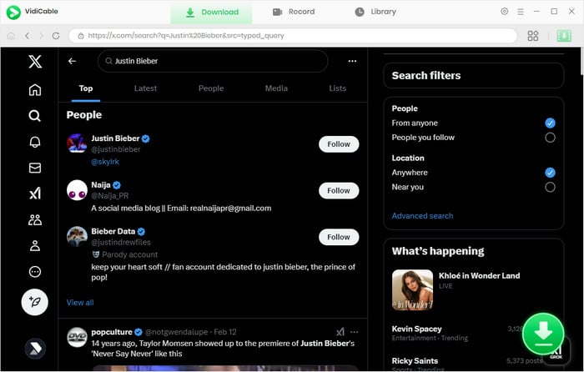The height and width of the screenshot is (372, 584).
Task: Click the floating green download button
Action: click(543, 334)
